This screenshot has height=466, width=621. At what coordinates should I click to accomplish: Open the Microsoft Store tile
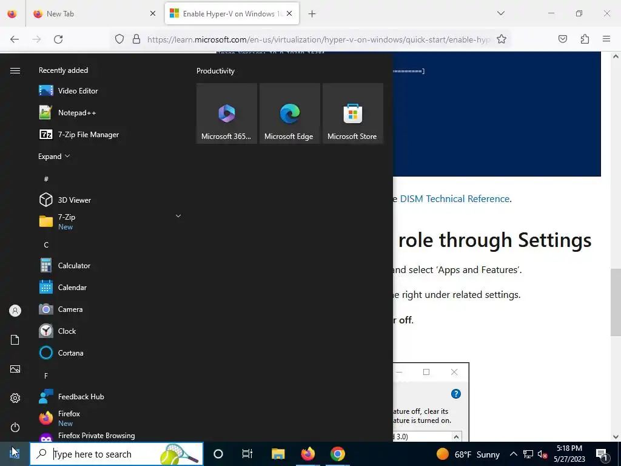(353, 113)
